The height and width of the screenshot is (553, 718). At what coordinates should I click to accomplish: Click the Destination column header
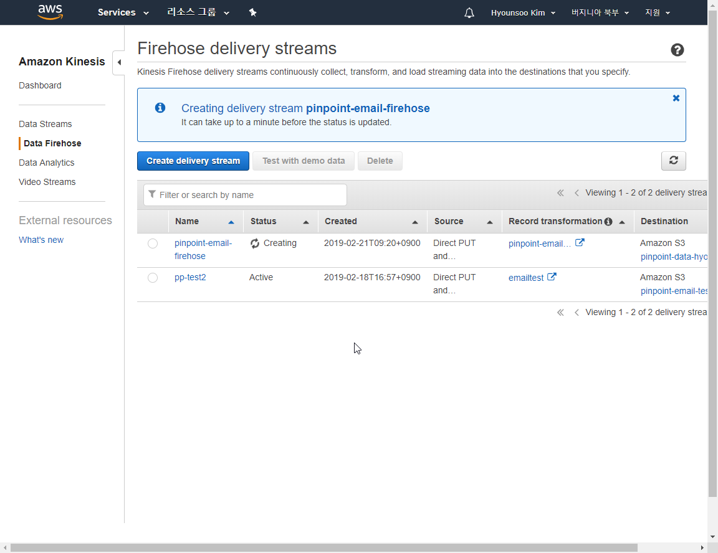pos(664,221)
